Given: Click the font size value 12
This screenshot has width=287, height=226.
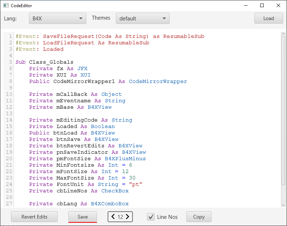Looking at the screenshot, I should tap(120, 217).
